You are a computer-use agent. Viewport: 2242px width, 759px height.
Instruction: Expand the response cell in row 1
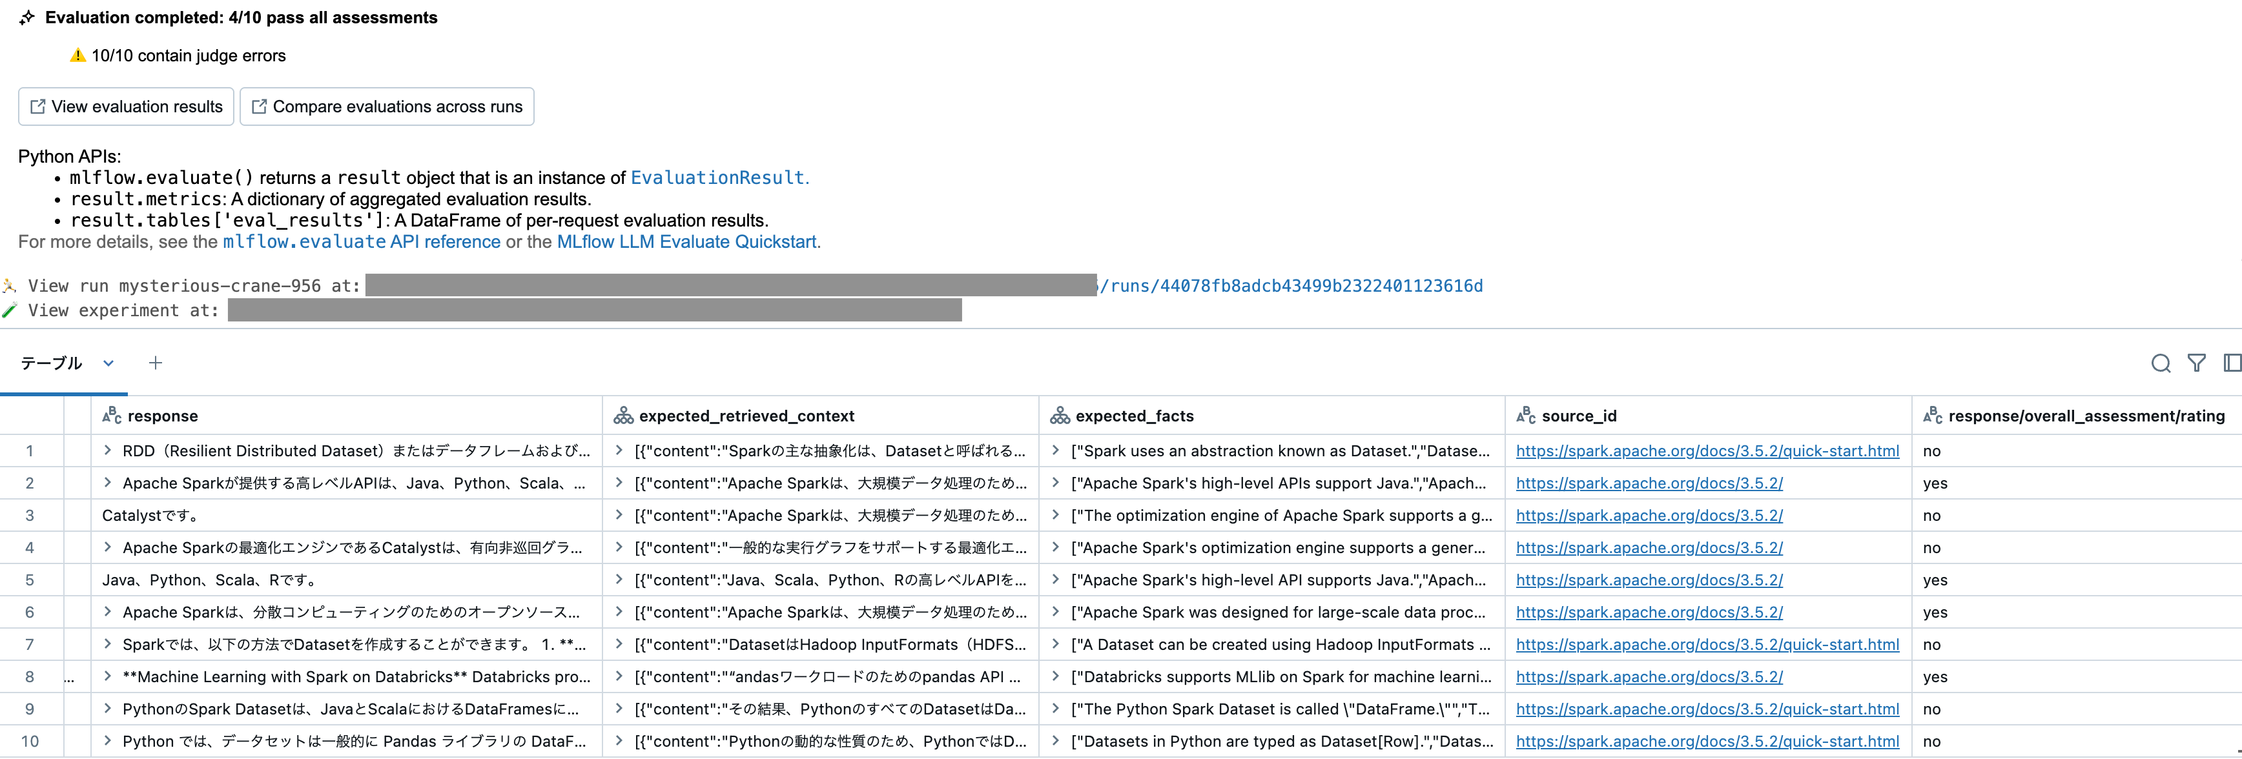107,450
